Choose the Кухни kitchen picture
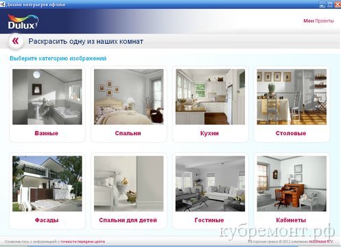The height and width of the screenshot is (247, 341). click(x=210, y=97)
